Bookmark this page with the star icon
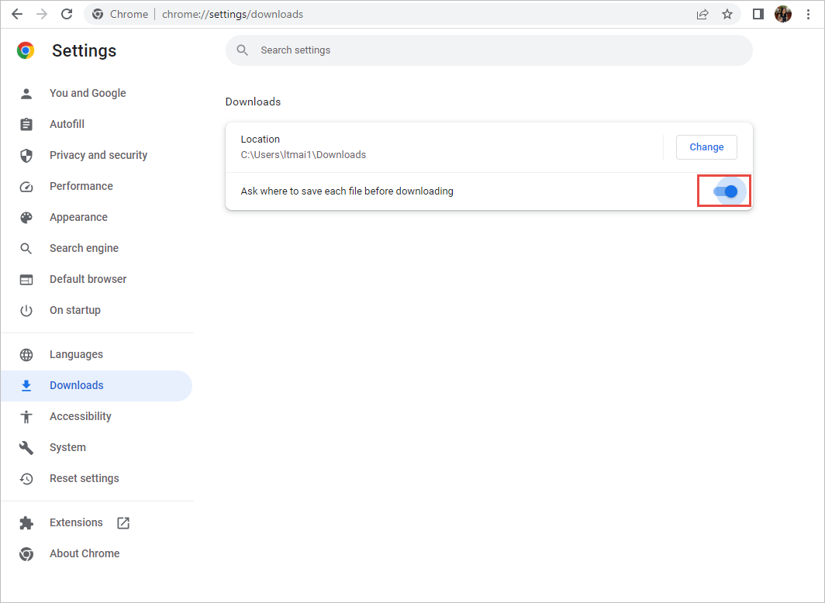Screen dimensions: 825x603 (727, 14)
